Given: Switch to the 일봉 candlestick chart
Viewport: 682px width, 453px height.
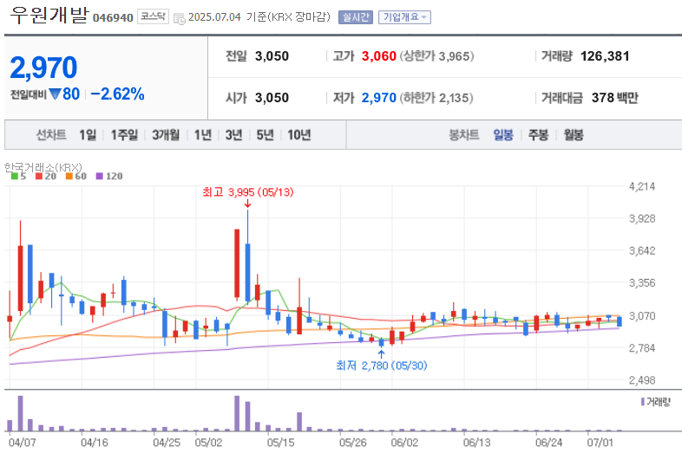Looking at the screenshot, I should point(503,135).
